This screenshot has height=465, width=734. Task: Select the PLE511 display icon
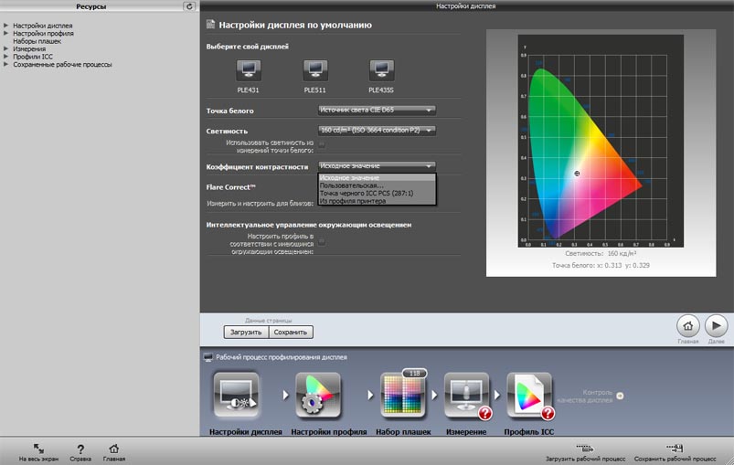(315, 69)
